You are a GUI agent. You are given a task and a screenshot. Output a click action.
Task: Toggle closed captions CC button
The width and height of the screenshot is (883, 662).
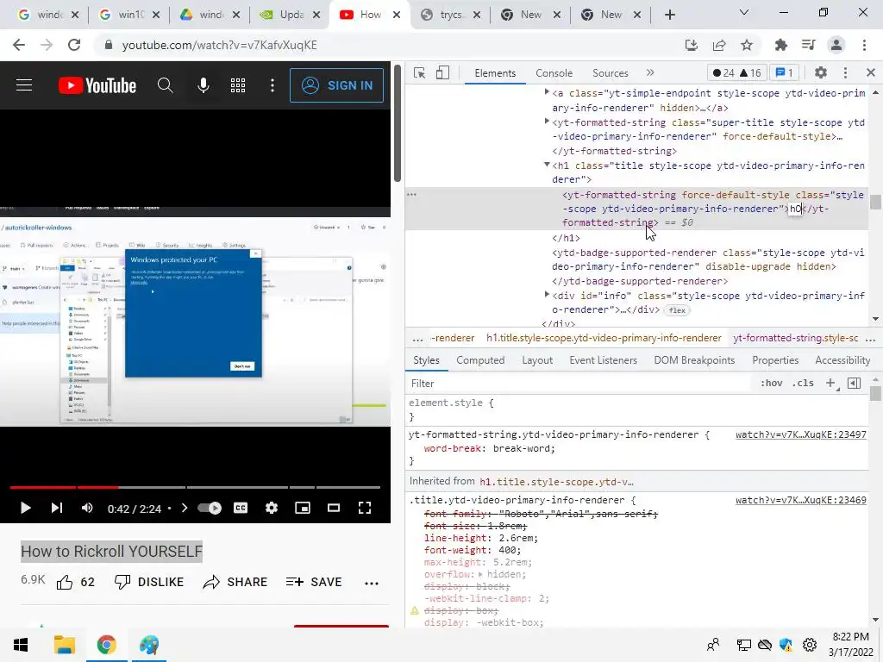(241, 509)
